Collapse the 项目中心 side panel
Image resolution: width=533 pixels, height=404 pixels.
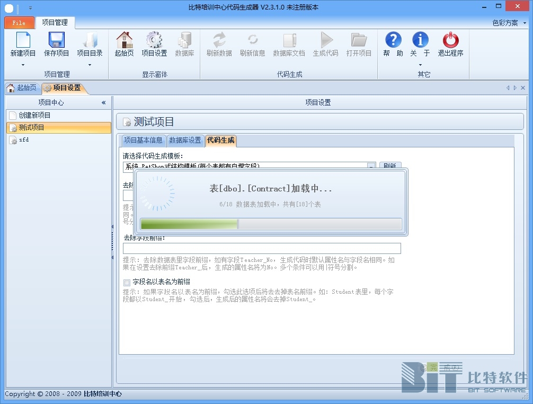104,102
